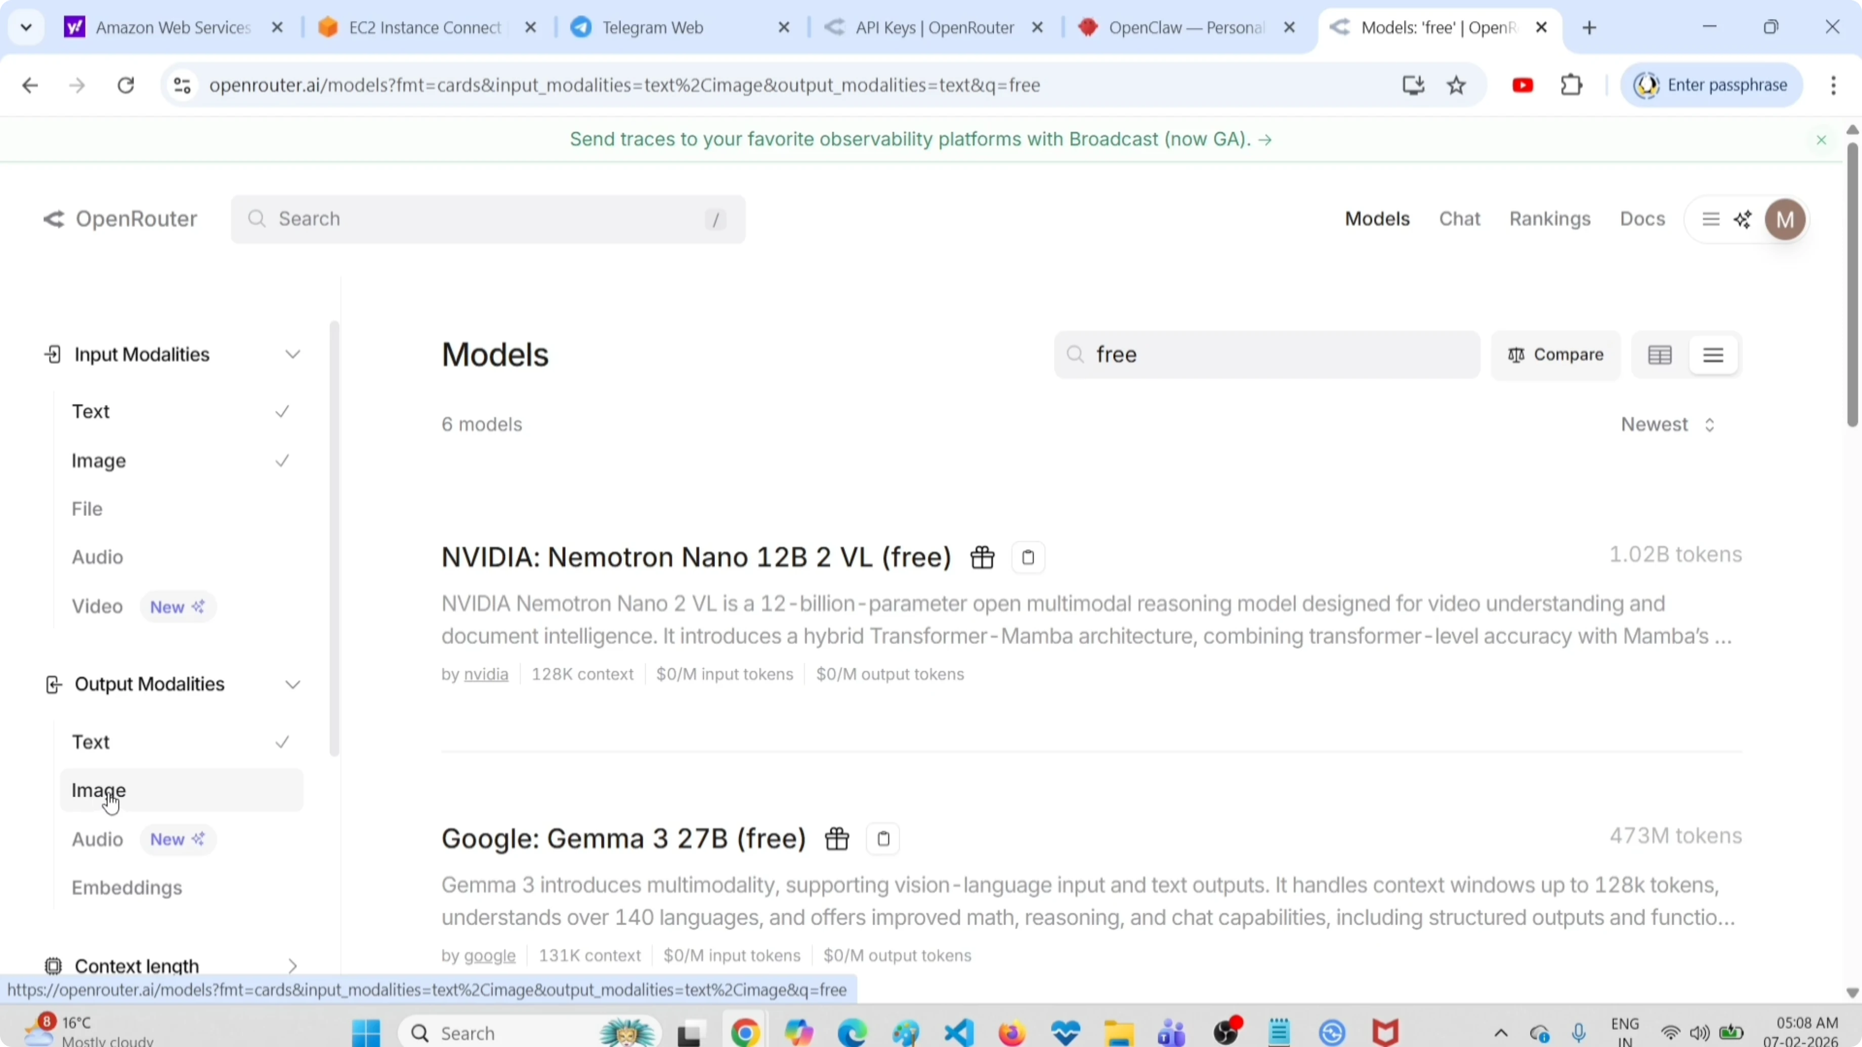Viewport: 1862px width, 1047px height.
Task: Copy the Google Gemma 3 27B model name
Action: [882, 838]
